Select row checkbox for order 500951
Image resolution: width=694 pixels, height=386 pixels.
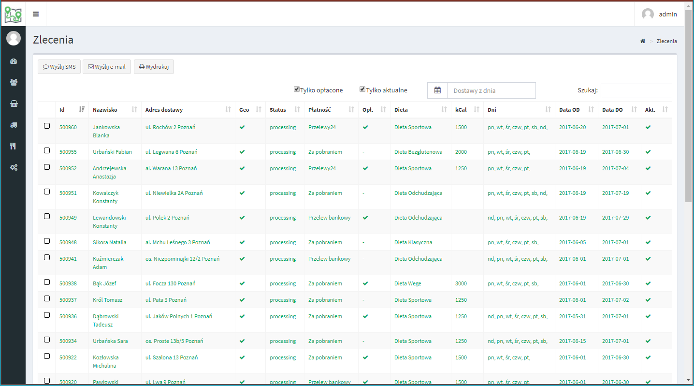tap(47, 192)
